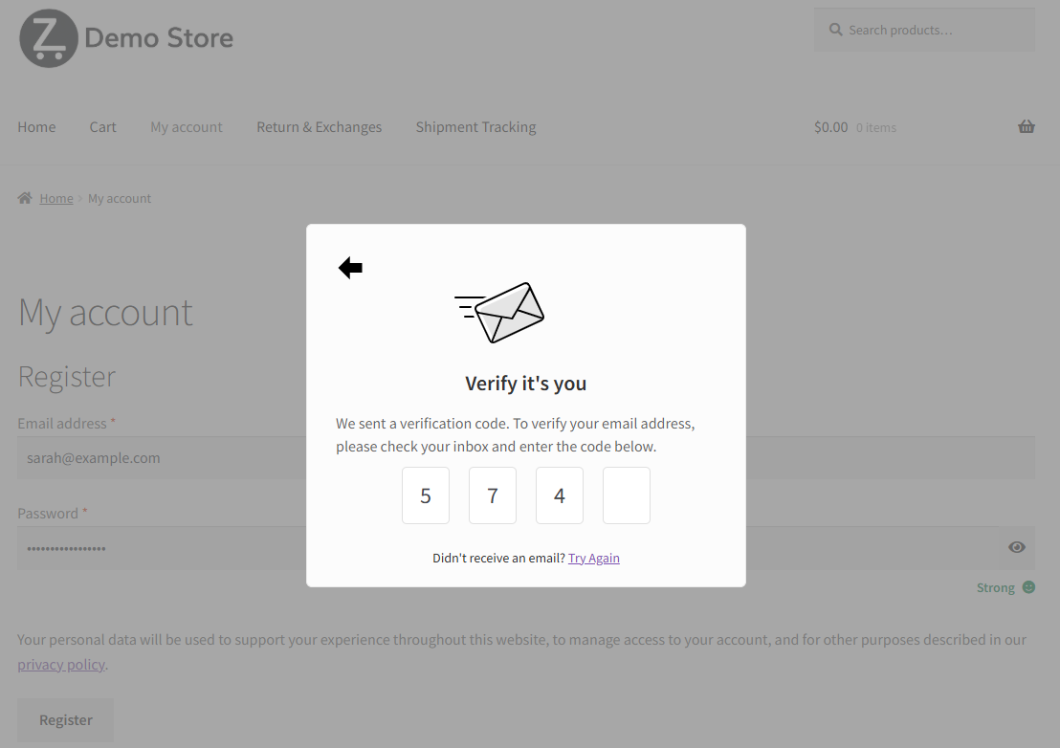This screenshot has height=748, width=1060.
Task: Open Shipment Tracking menu item
Action: (x=475, y=127)
